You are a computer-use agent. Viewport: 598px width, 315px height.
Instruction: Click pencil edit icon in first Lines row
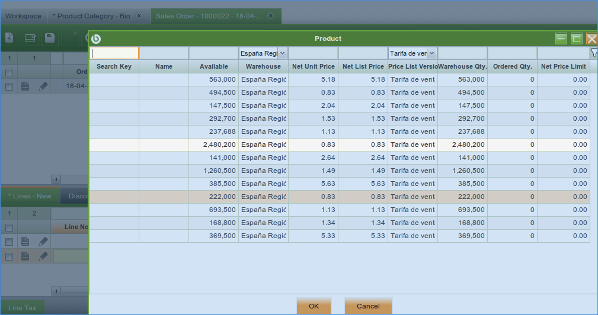tap(43, 242)
